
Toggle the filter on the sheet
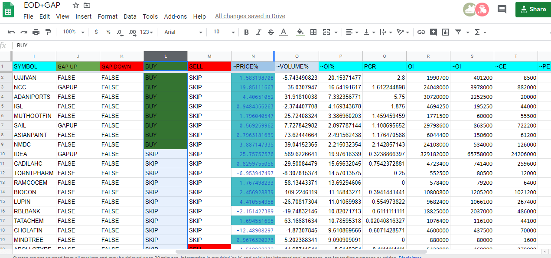coord(458,32)
